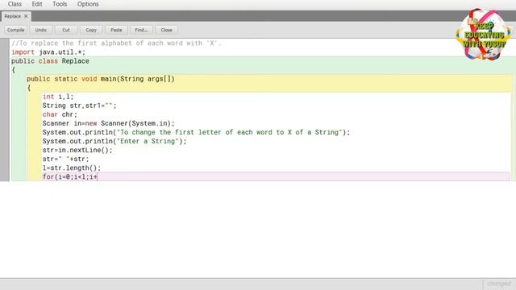
Task: Click the 'import java.util.*;' line
Action: (x=48, y=52)
